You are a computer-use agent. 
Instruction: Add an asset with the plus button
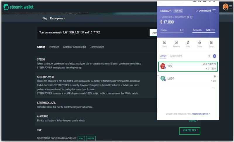pyautogui.click(x=214, y=56)
